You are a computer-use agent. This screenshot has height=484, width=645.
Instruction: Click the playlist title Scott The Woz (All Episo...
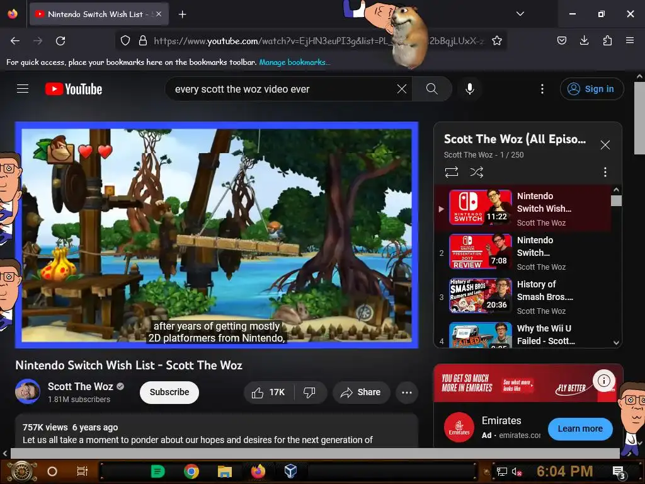(515, 139)
